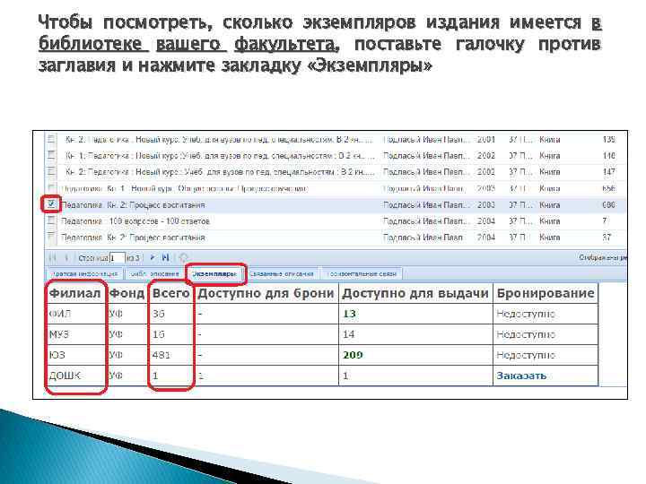Click 'Недоступно' in the ФИЛ row

(526, 314)
